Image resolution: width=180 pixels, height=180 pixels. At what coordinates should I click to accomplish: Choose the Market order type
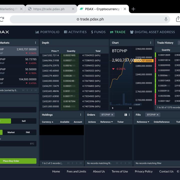click(11, 132)
